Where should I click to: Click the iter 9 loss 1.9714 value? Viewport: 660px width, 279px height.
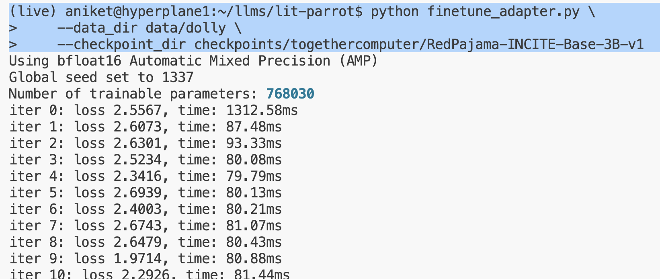[137, 258]
